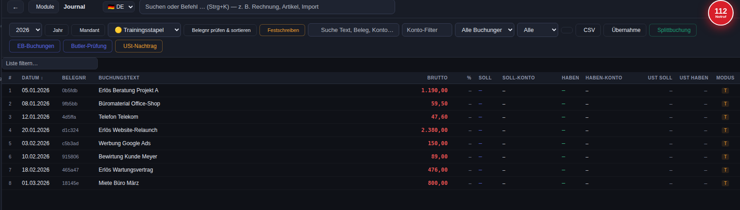Click the orange Festschreiben button
Viewport: 740px width, 210px height.
tap(282, 30)
